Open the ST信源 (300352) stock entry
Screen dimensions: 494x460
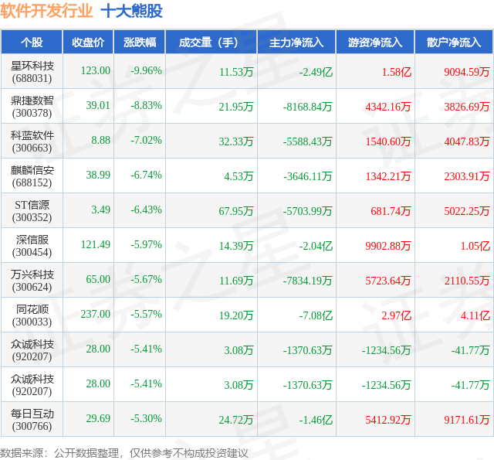pyautogui.click(x=32, y=211)
